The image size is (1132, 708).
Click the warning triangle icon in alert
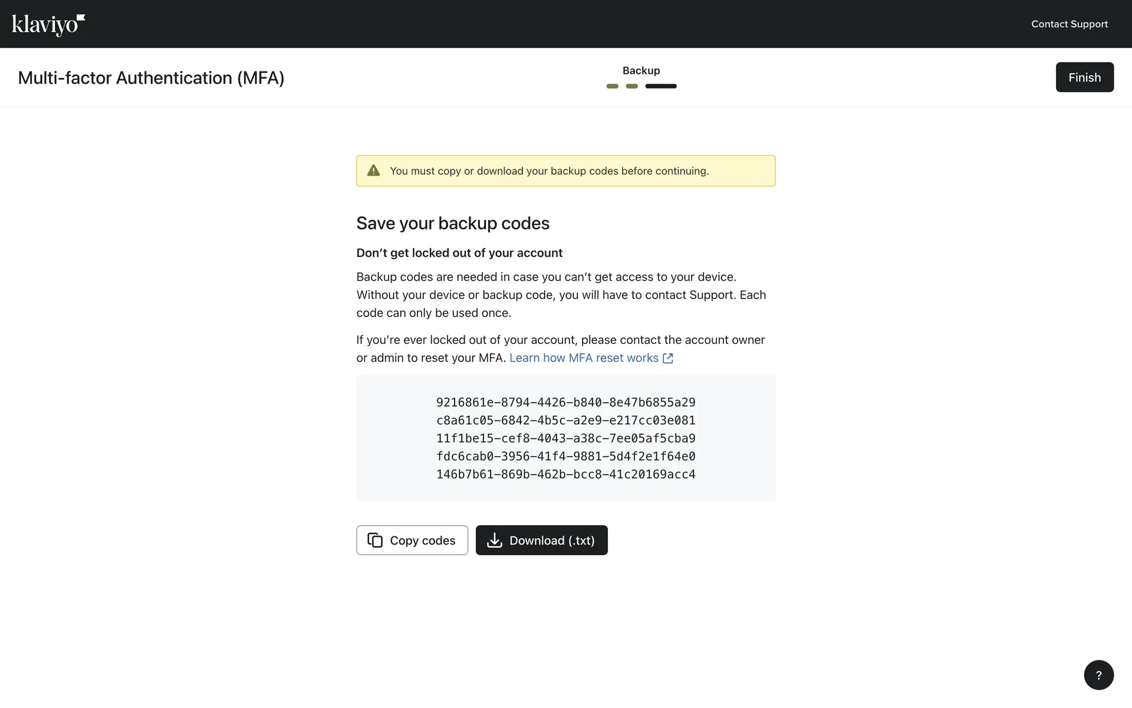[374, 171]
